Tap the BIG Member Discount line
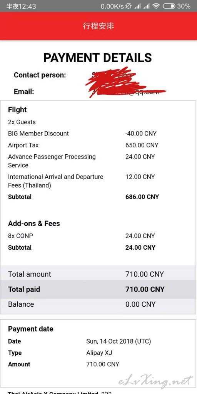Screen dimensions: 197x394 (x=98, y=134)
